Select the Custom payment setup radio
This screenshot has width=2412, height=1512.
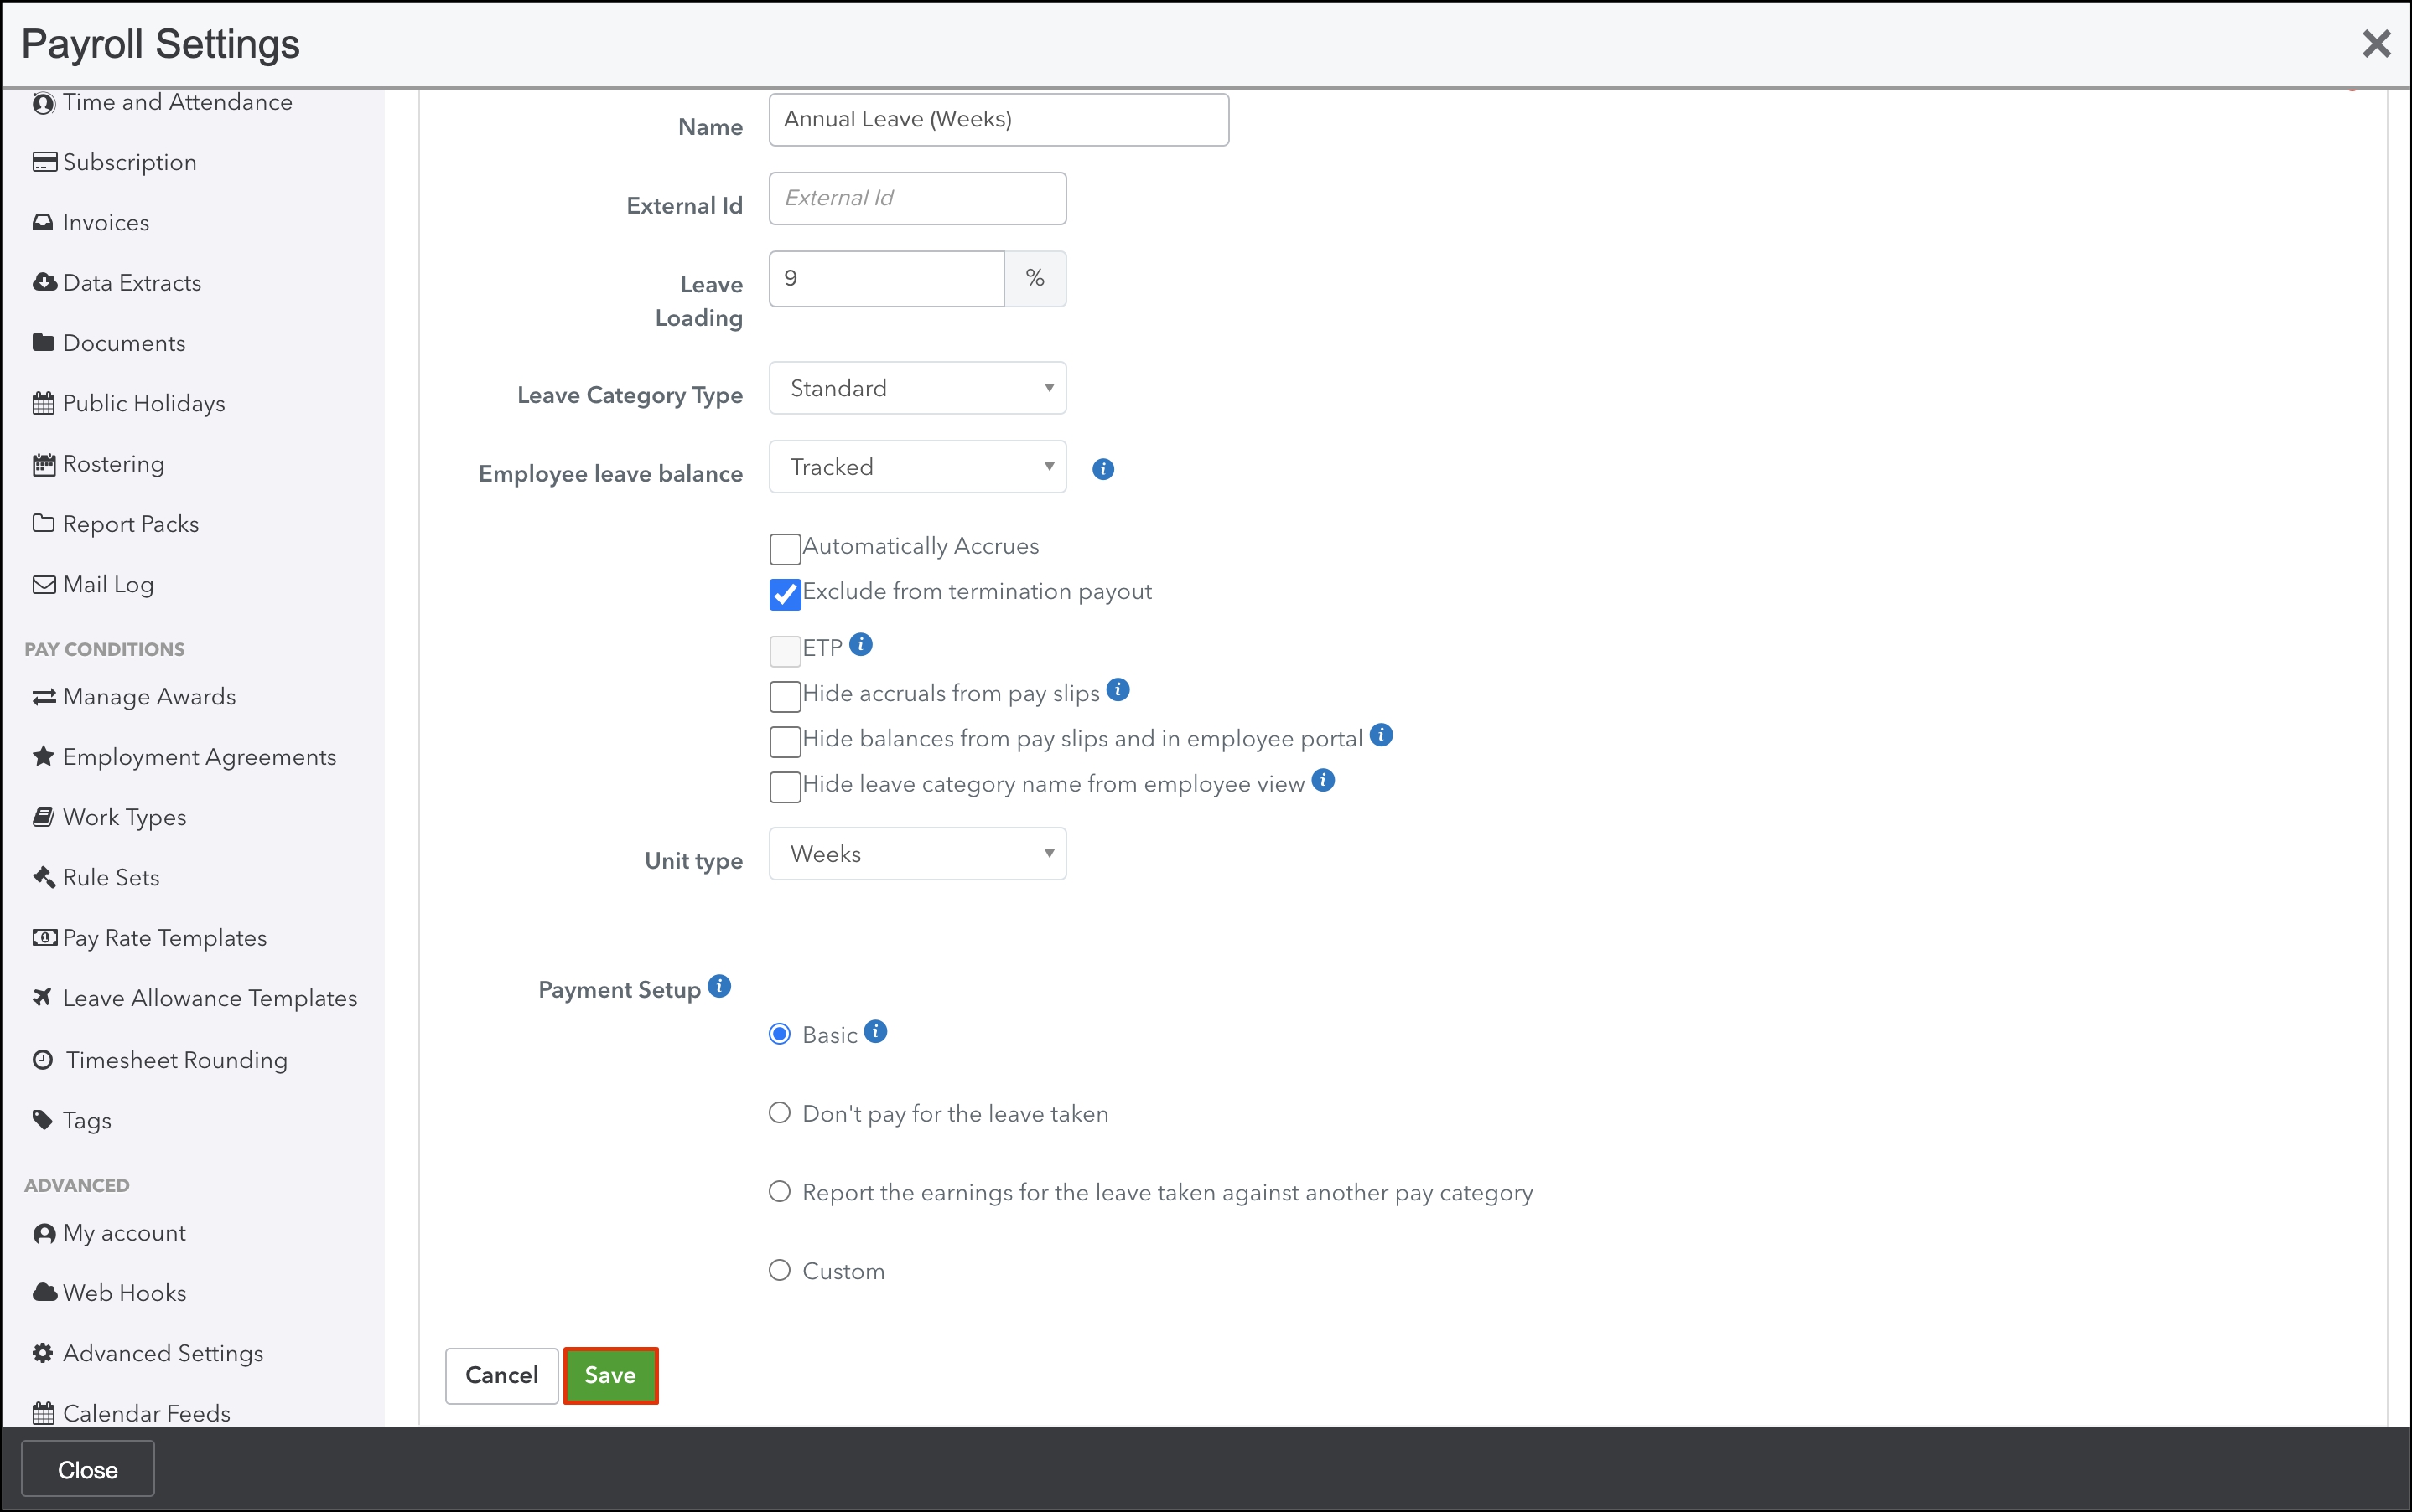coord(780,1270)
